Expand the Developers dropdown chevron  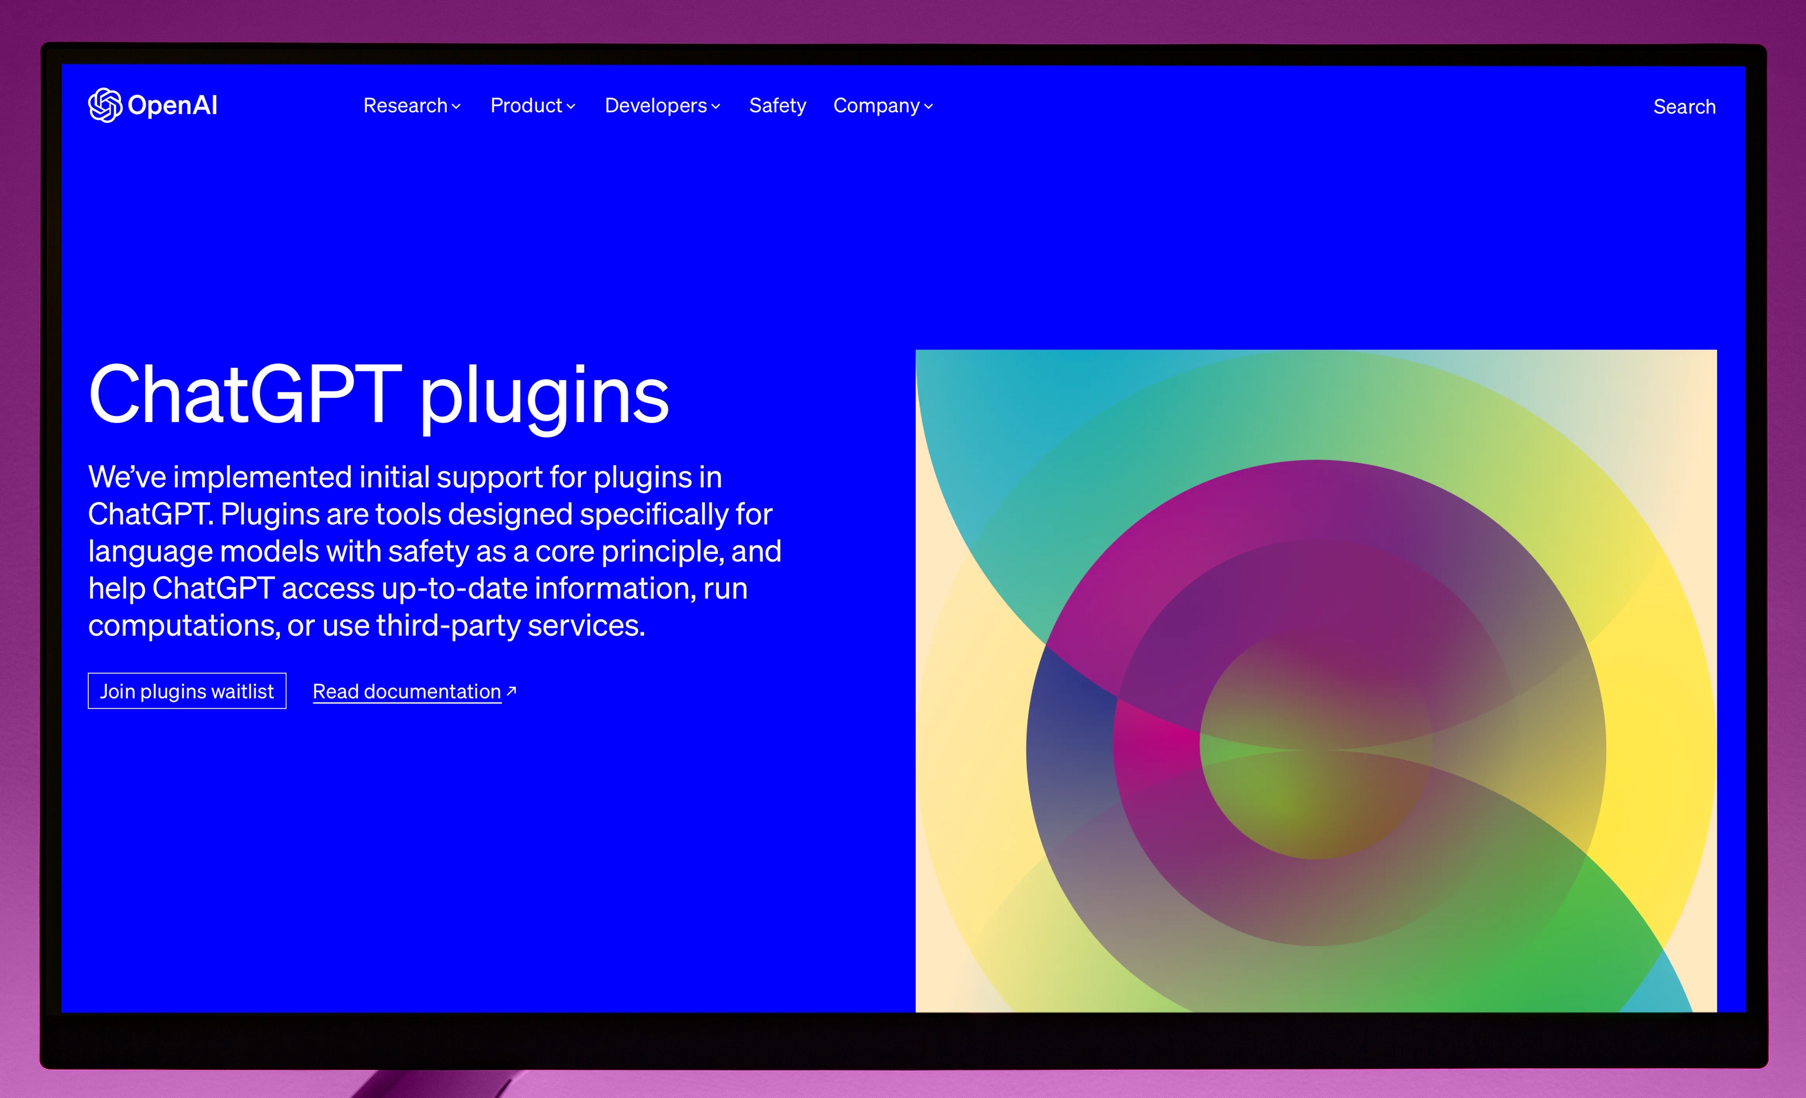click(716, 107)
